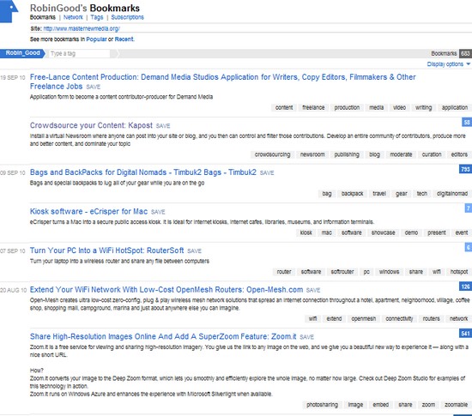This screenshot has height=416, width=472.
Task: Click the 541 save-count badge for Zoom.it
Action: pos(465,334)
